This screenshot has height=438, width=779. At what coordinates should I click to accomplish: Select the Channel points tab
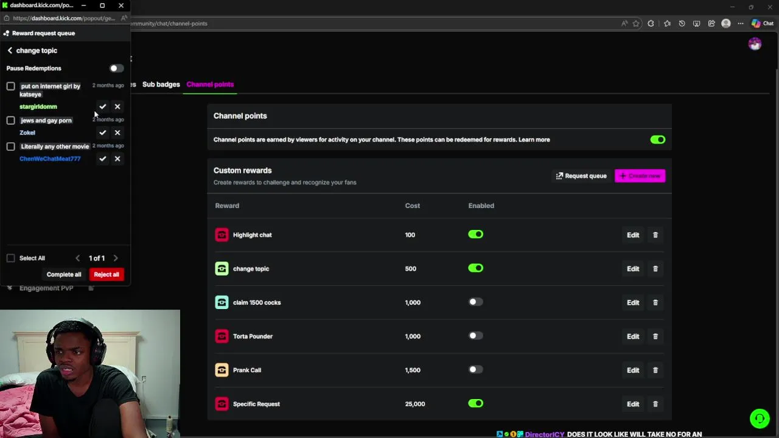(x=210, y=85)
